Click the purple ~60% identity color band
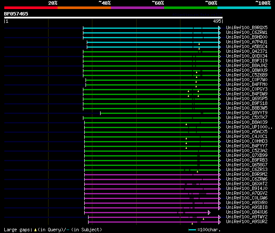 [137, 8]
